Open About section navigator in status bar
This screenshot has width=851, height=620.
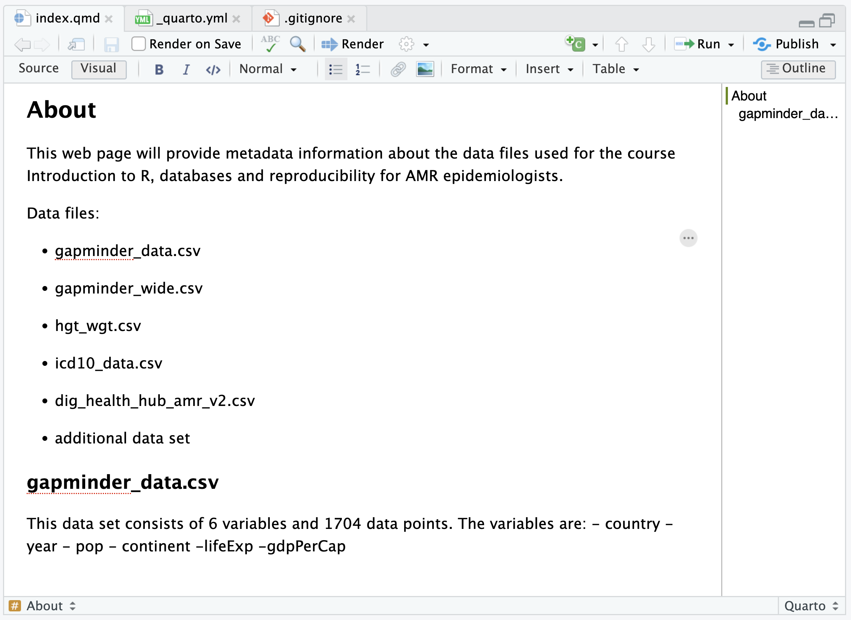pyautogui.click(x=42, y=606)
